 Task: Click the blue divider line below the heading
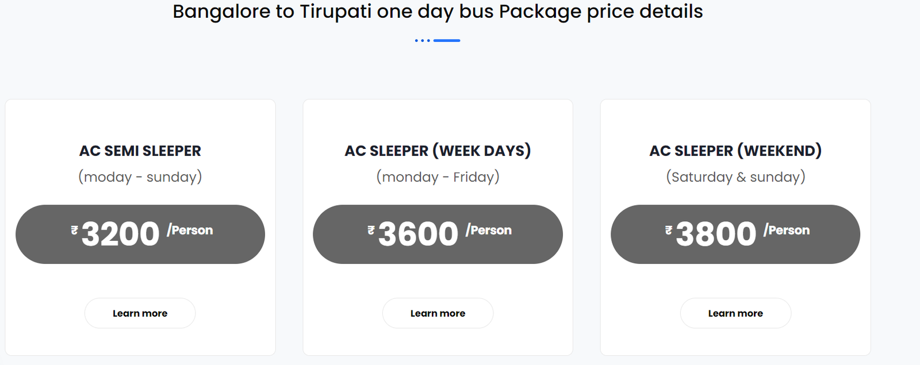(x=446, y=40)
